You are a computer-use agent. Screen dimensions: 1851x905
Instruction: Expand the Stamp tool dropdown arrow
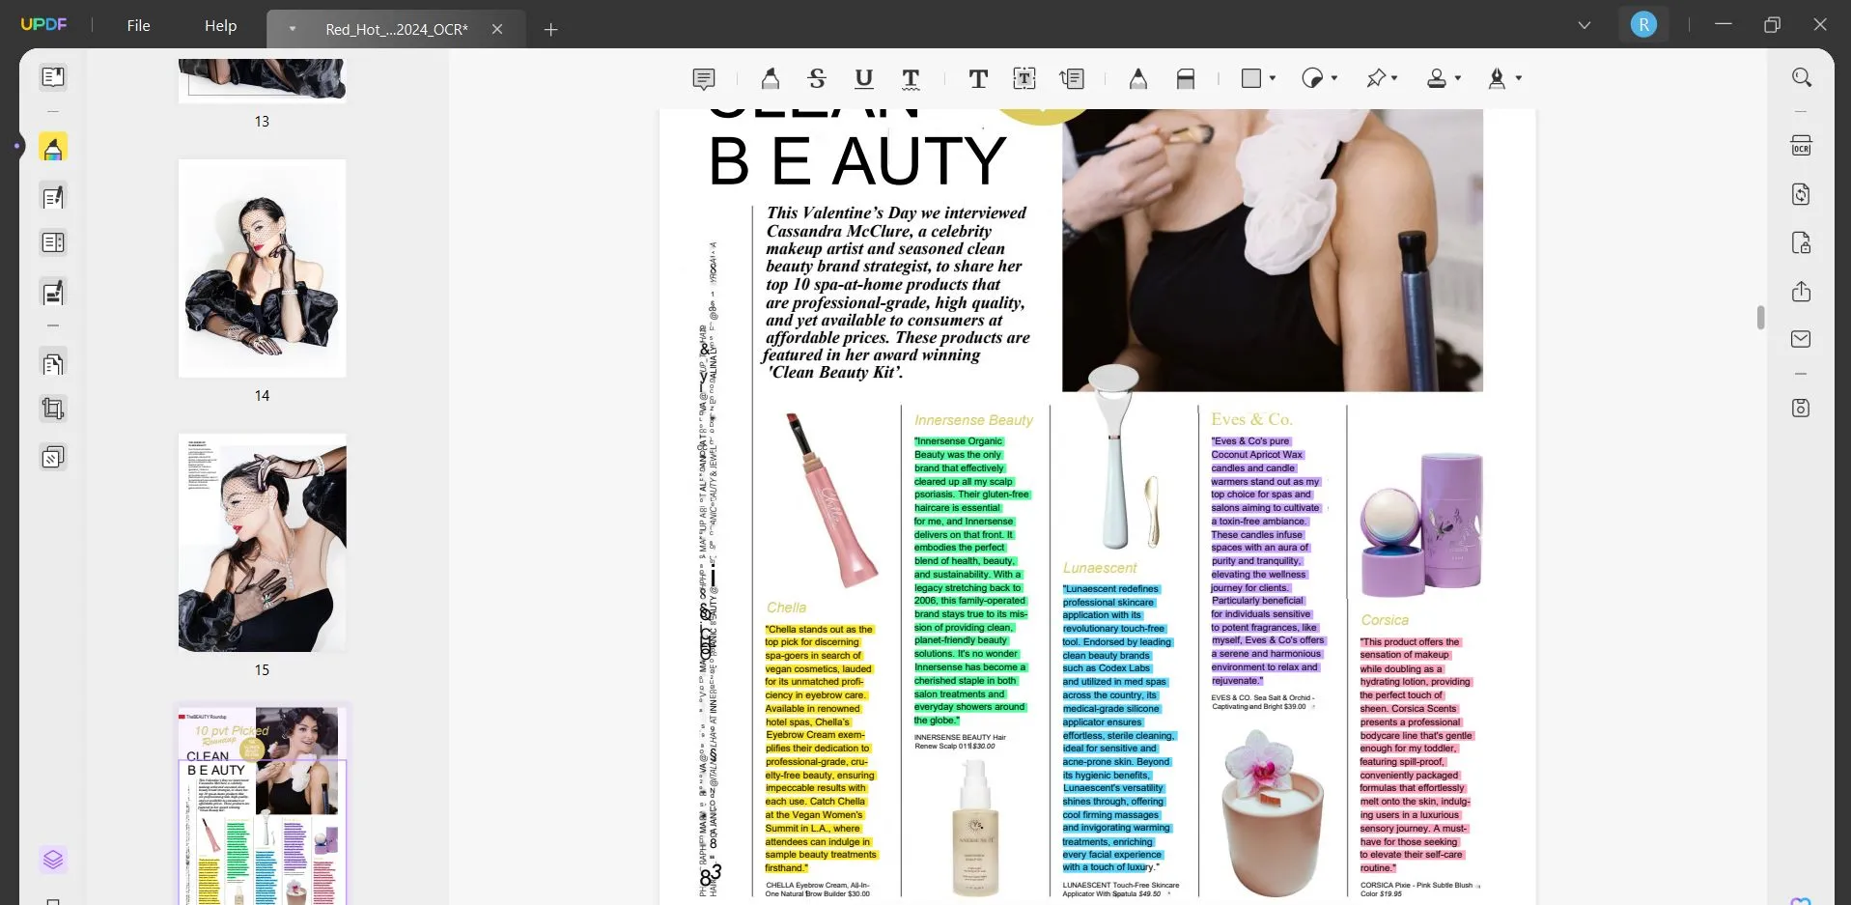[x=1458, y=78]
